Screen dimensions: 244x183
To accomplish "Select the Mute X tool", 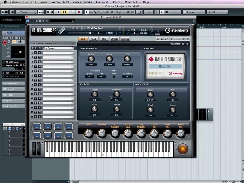I will 112,12.
